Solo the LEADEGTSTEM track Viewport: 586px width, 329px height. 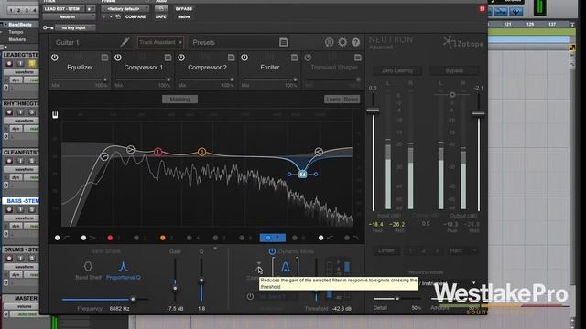[32, 63]
